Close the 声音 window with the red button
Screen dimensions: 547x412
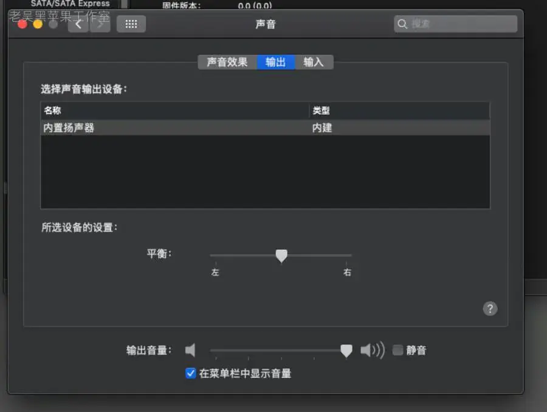pos(22,24)
